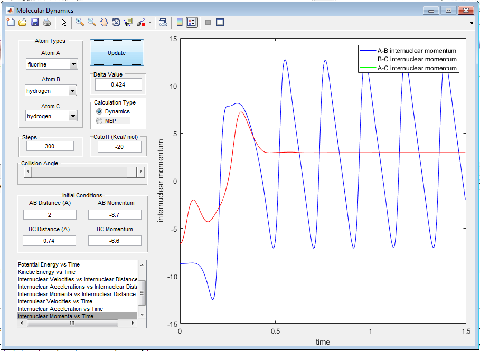Click the Collision Angle slider right arrow
This screenshot has width=480, height=351.
pyautogui.click(x=140, y=172)
